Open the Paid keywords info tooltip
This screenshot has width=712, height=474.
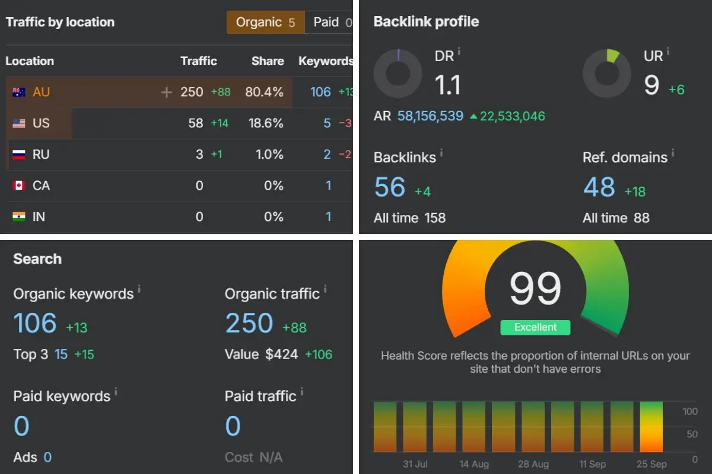[117, 391]
